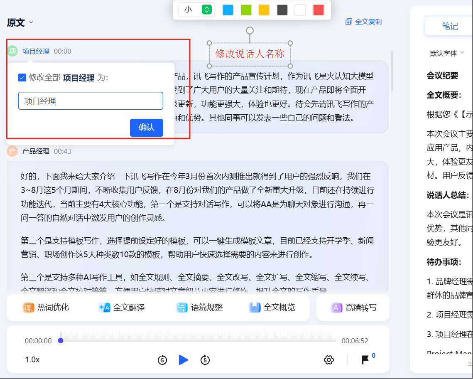The width and height of the screenshot is (473, 379).
Task: Copy full text with 全文复制
Action: 363,22
